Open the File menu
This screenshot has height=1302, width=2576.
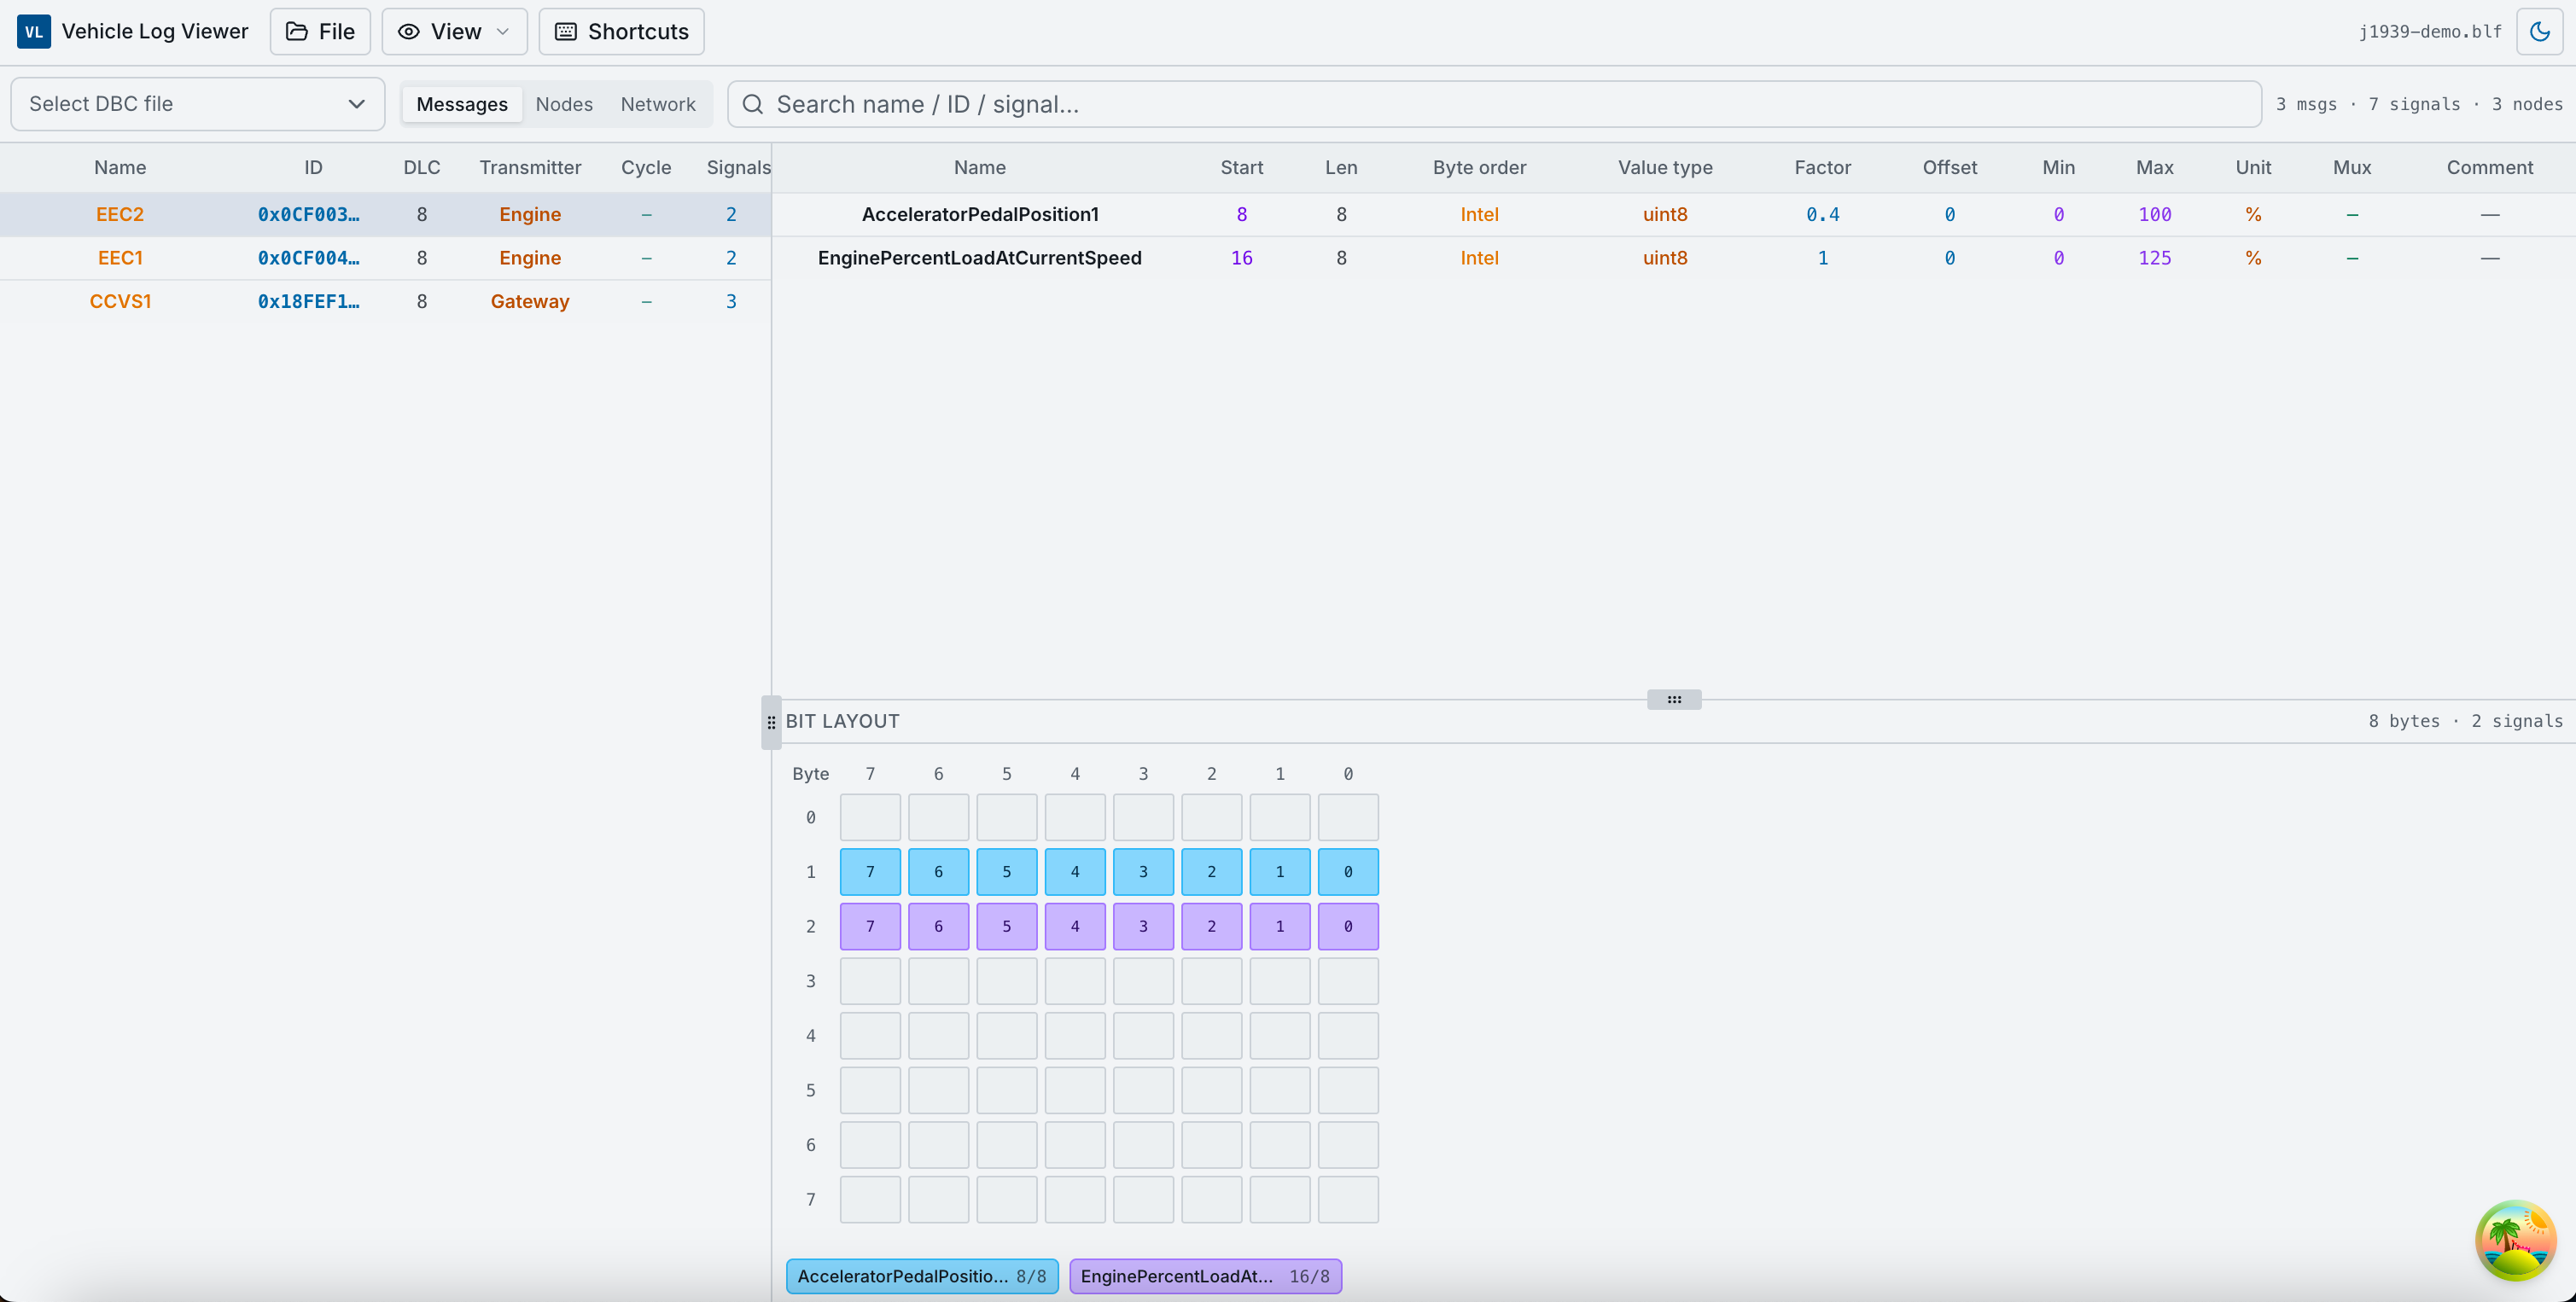tap(320, 32)
